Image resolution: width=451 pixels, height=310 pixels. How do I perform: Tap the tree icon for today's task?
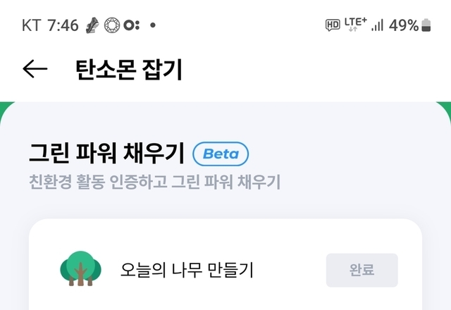tap(80, 268)
